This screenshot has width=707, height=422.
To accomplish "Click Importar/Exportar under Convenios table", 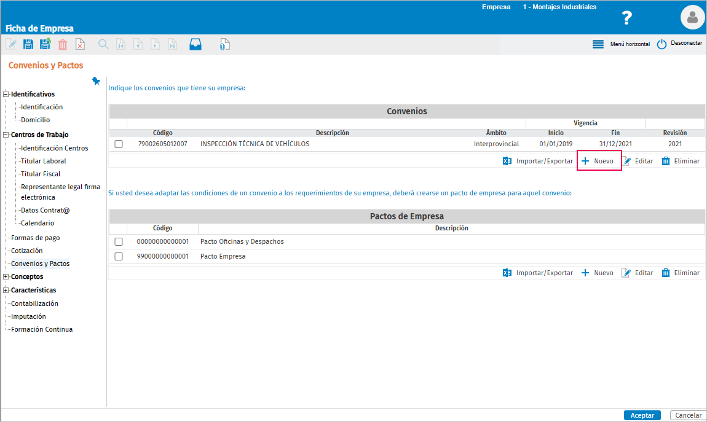I will click(x=538, y=161).
